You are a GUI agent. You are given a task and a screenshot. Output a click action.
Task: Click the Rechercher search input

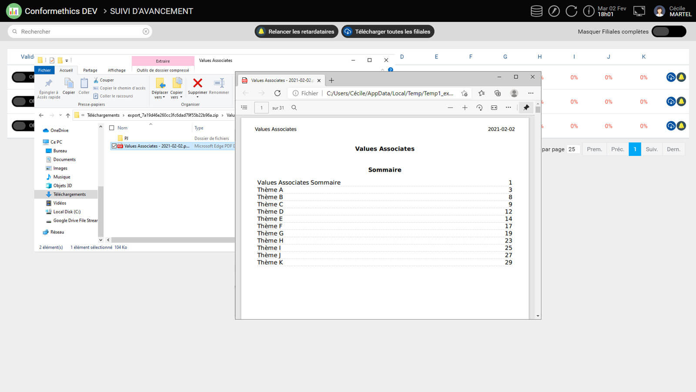[80, 31]
